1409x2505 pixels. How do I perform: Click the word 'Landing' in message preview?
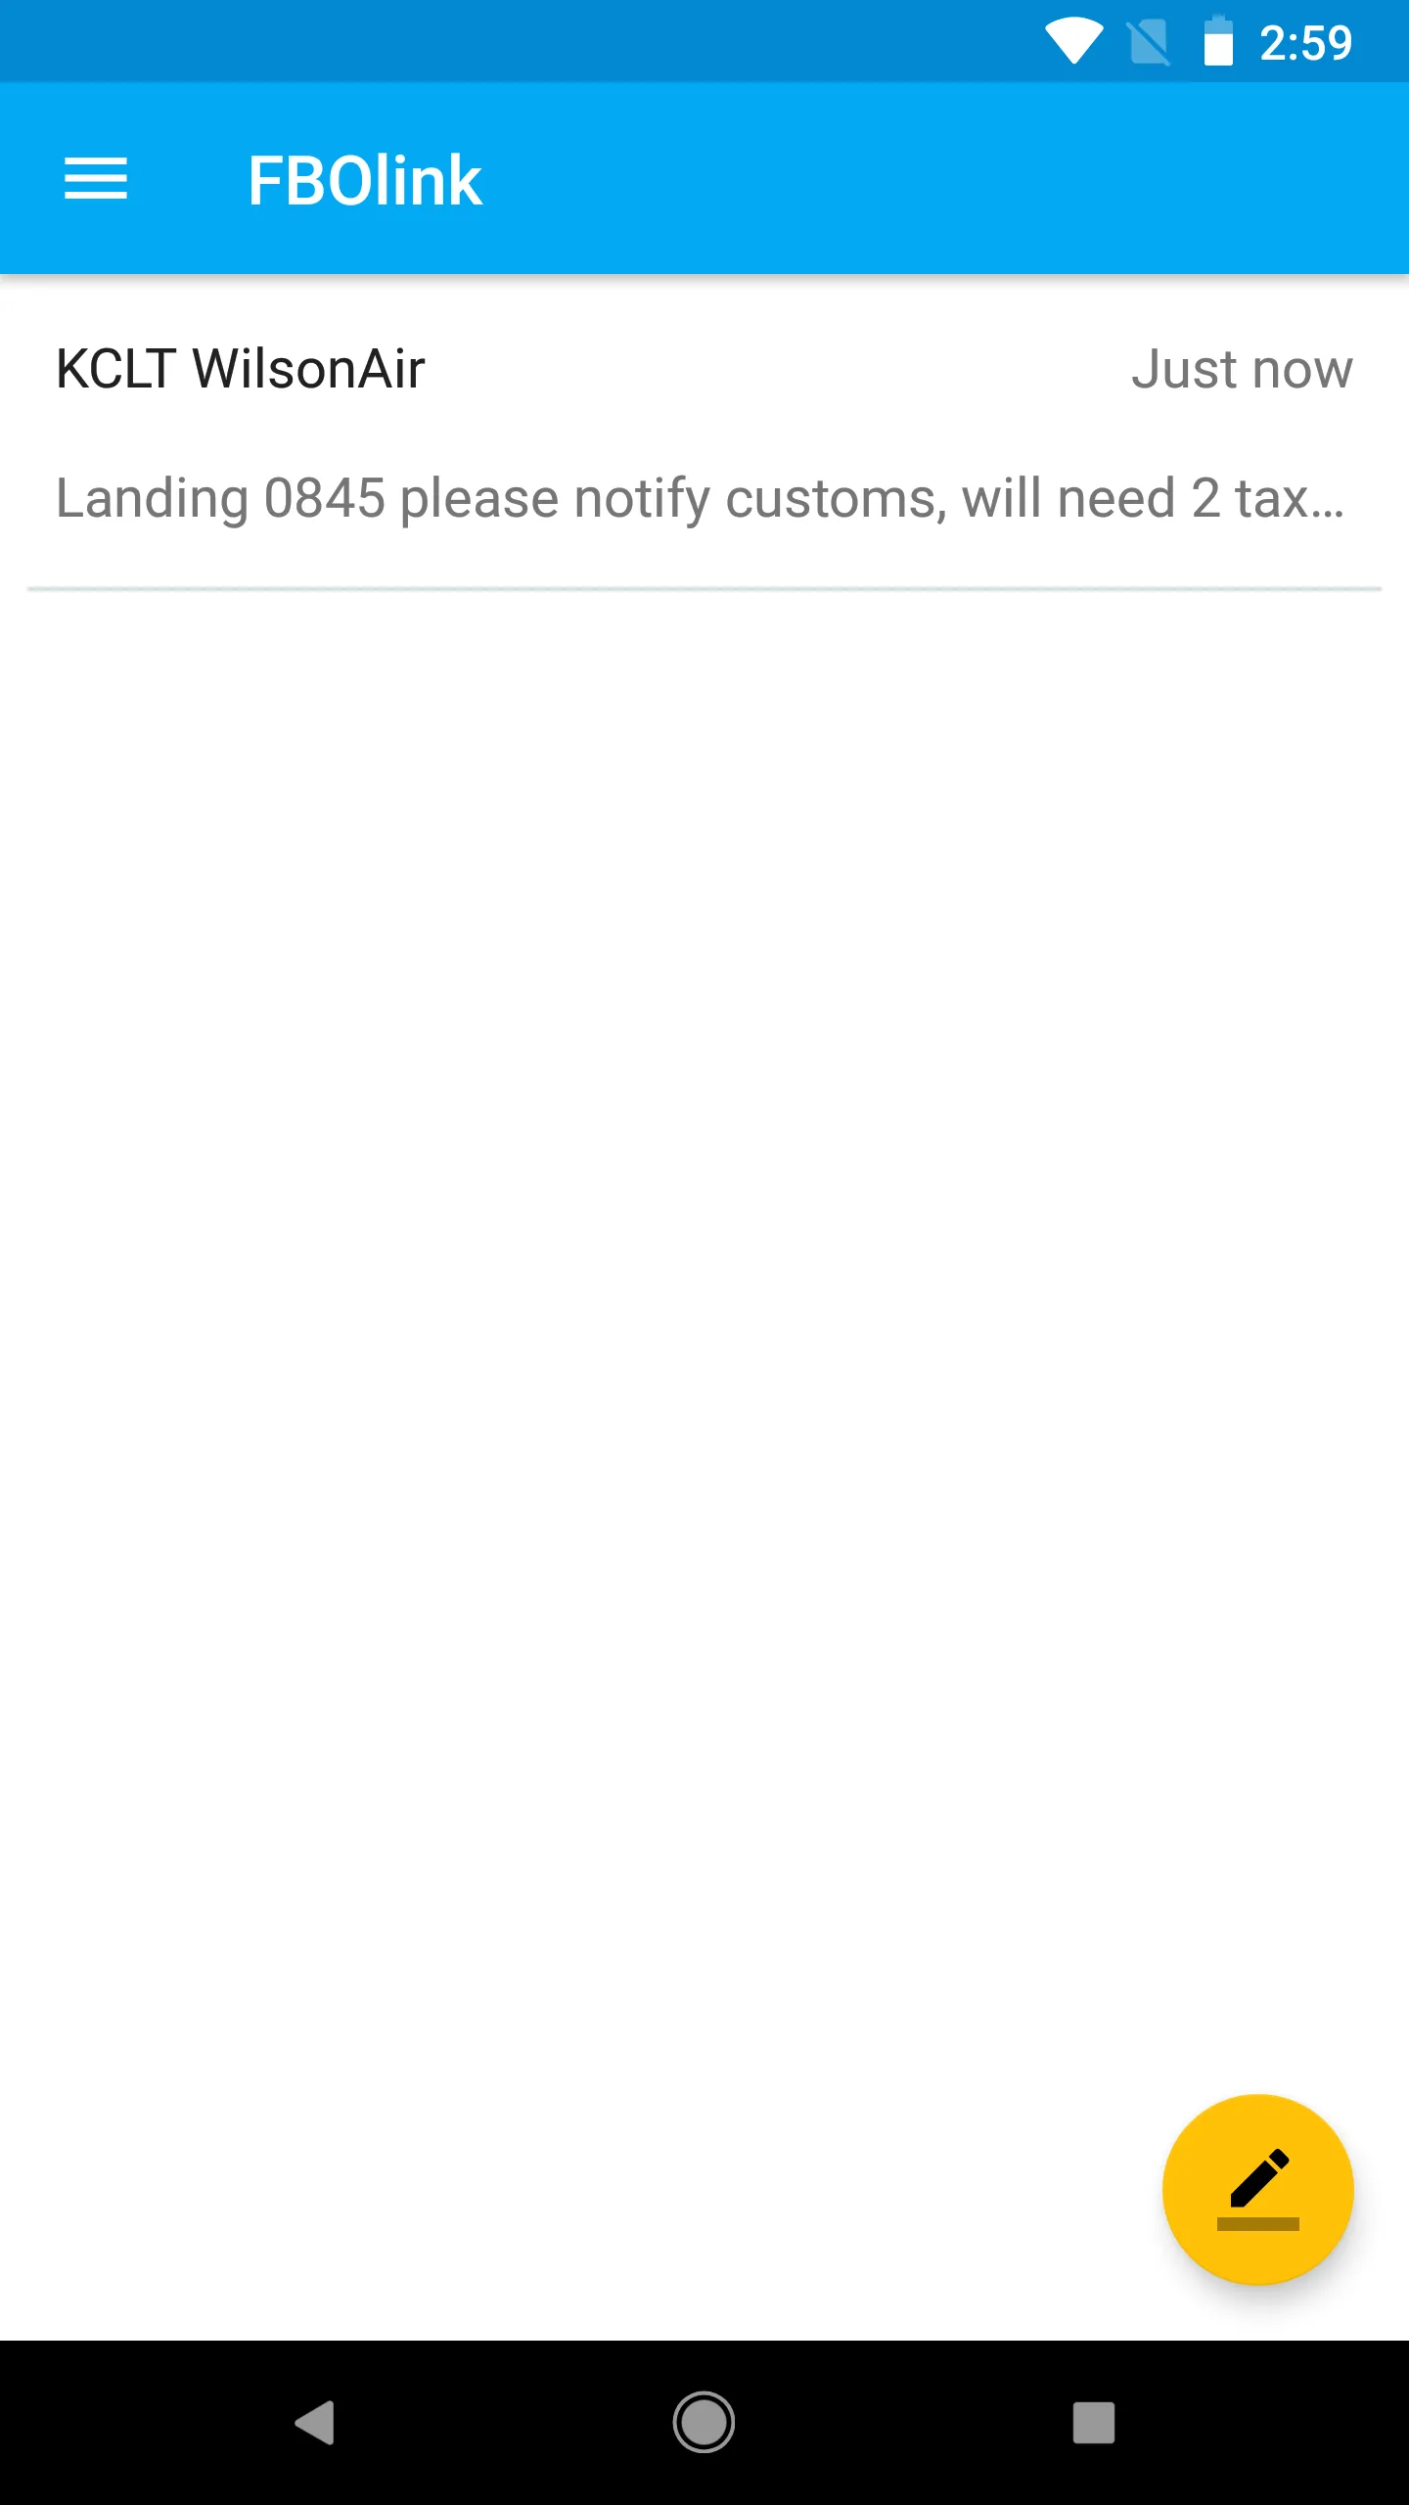tap(153, 500)
